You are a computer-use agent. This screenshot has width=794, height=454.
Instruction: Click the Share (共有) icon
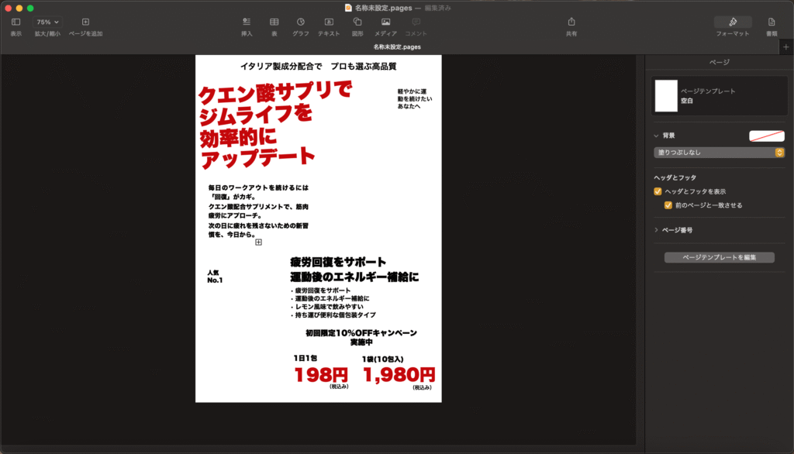pos(571,22)
